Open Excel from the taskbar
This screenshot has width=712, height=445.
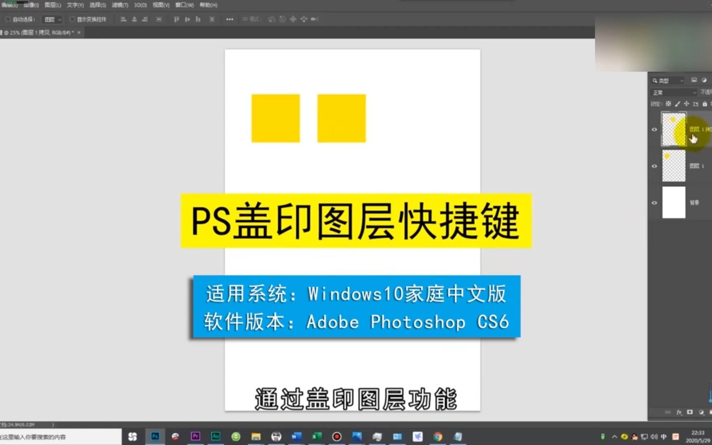[x=316, y=436]
